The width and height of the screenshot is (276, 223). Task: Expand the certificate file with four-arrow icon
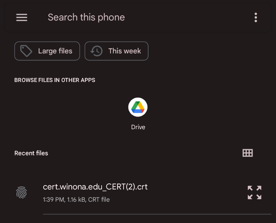(254, 192)
